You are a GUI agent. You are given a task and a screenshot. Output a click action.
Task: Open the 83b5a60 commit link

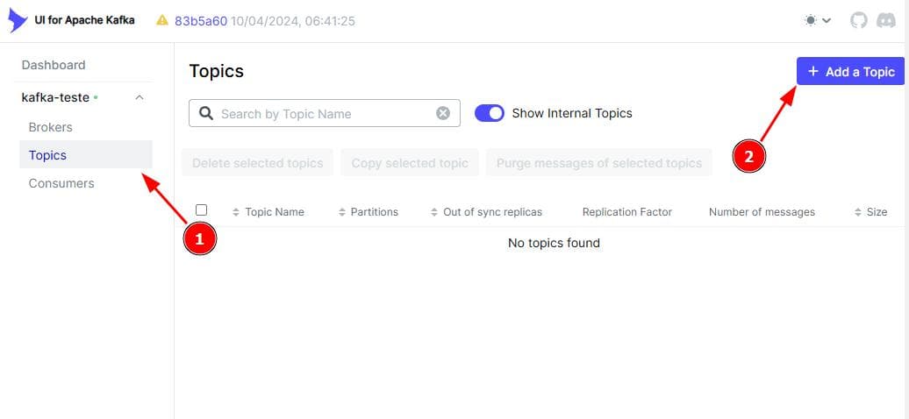tap(201, 21)
